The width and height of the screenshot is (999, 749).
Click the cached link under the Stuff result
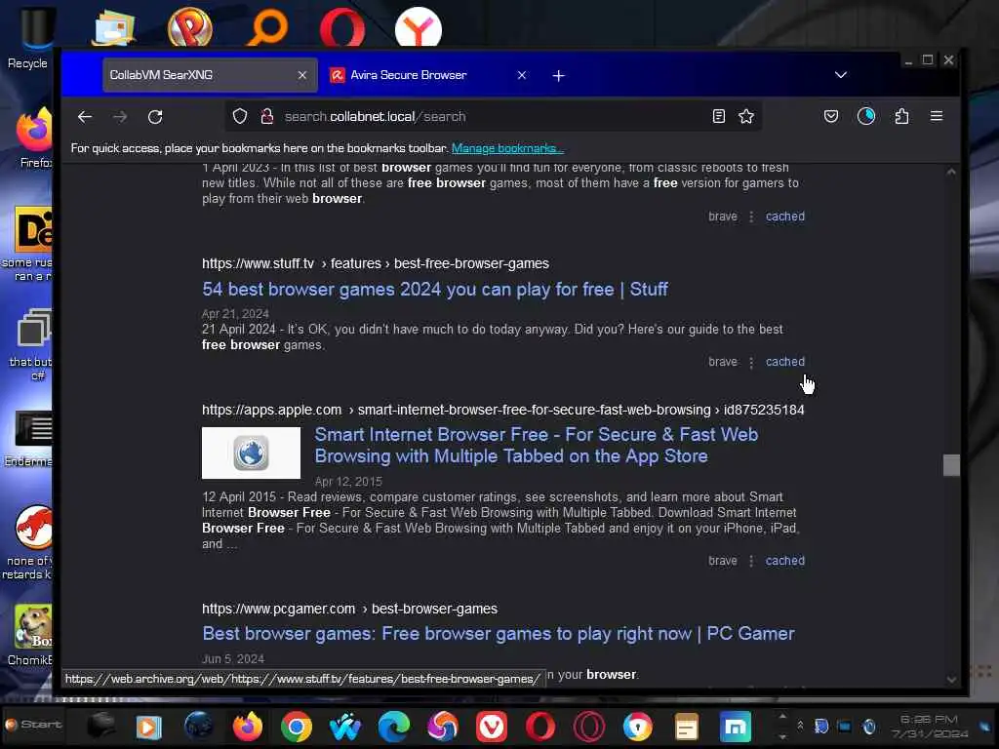(785, 362)
